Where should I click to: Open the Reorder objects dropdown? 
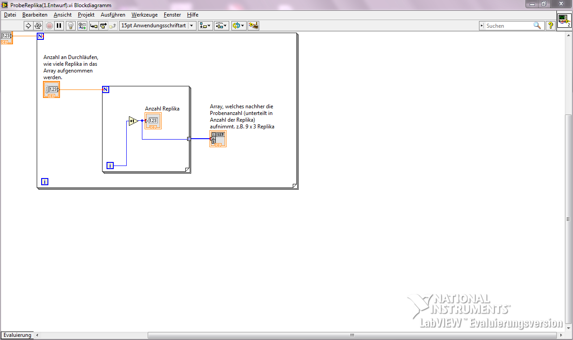point(239,25)
